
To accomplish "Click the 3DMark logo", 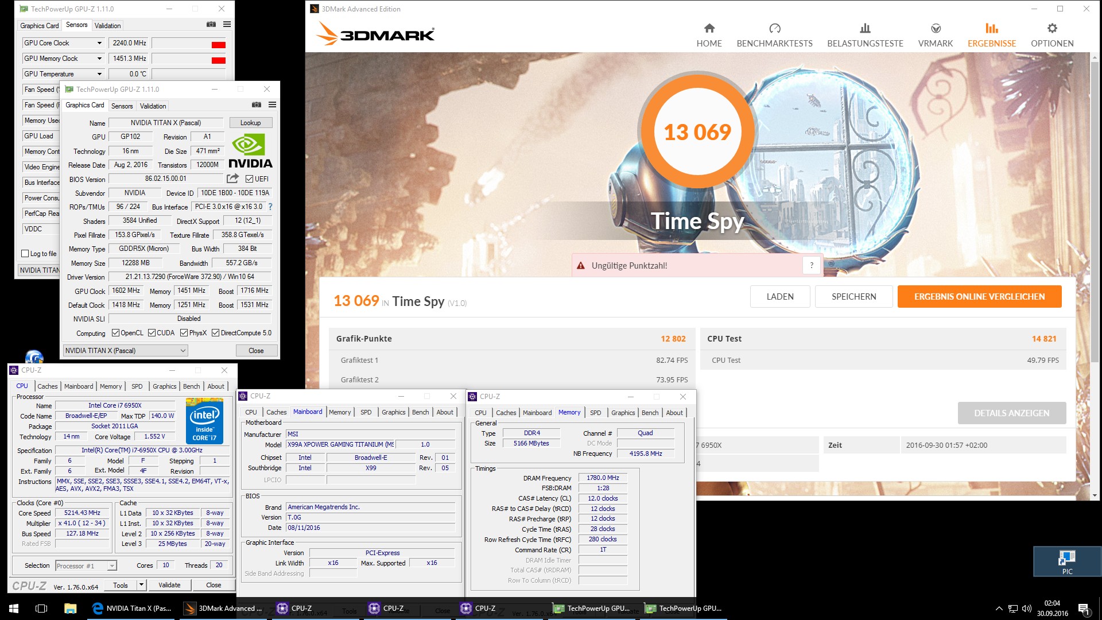I will coord(375,34).
